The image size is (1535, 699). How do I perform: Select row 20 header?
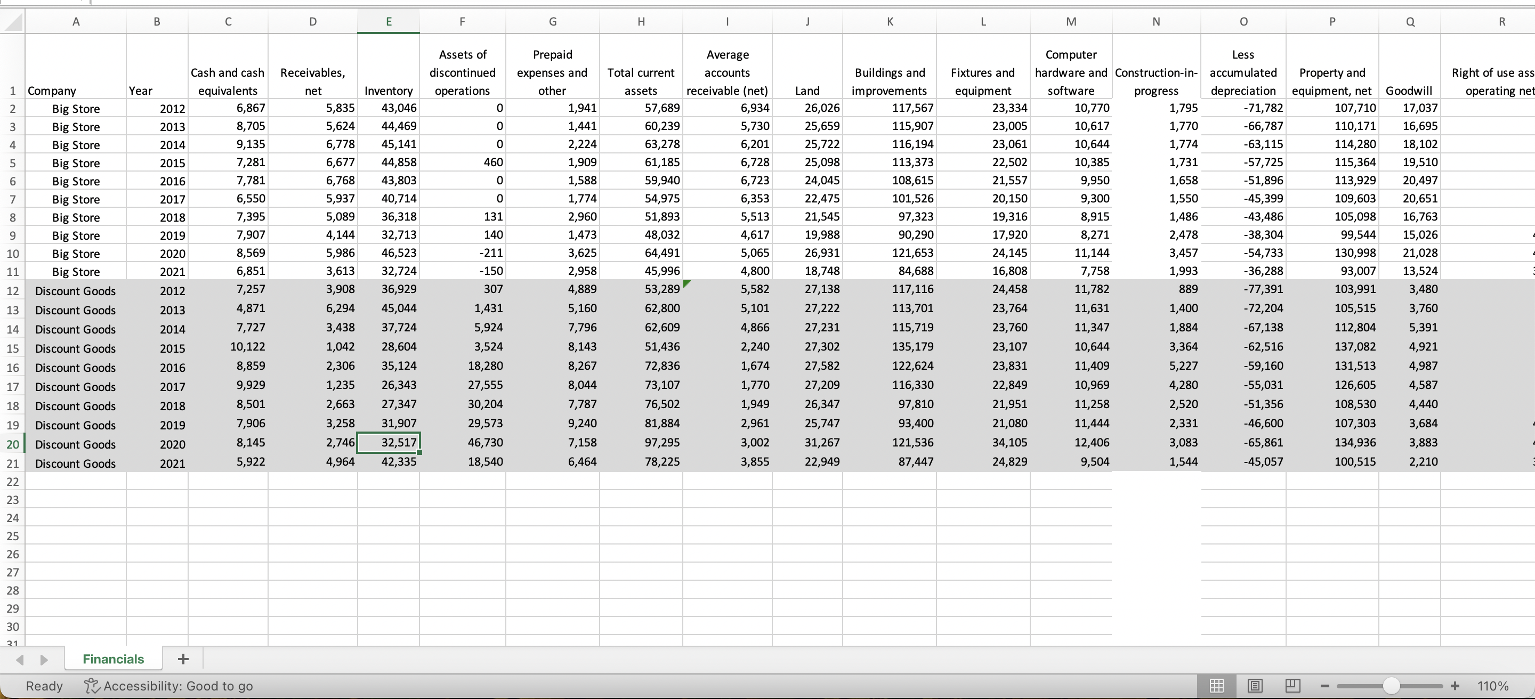pos(12,444)
